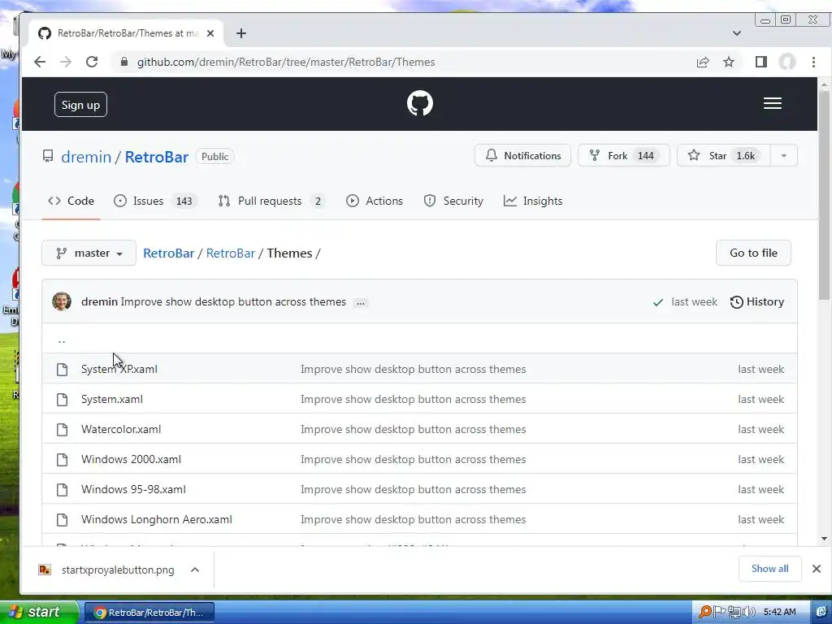
Task: Switch to the Code tab
Action: 71,201
